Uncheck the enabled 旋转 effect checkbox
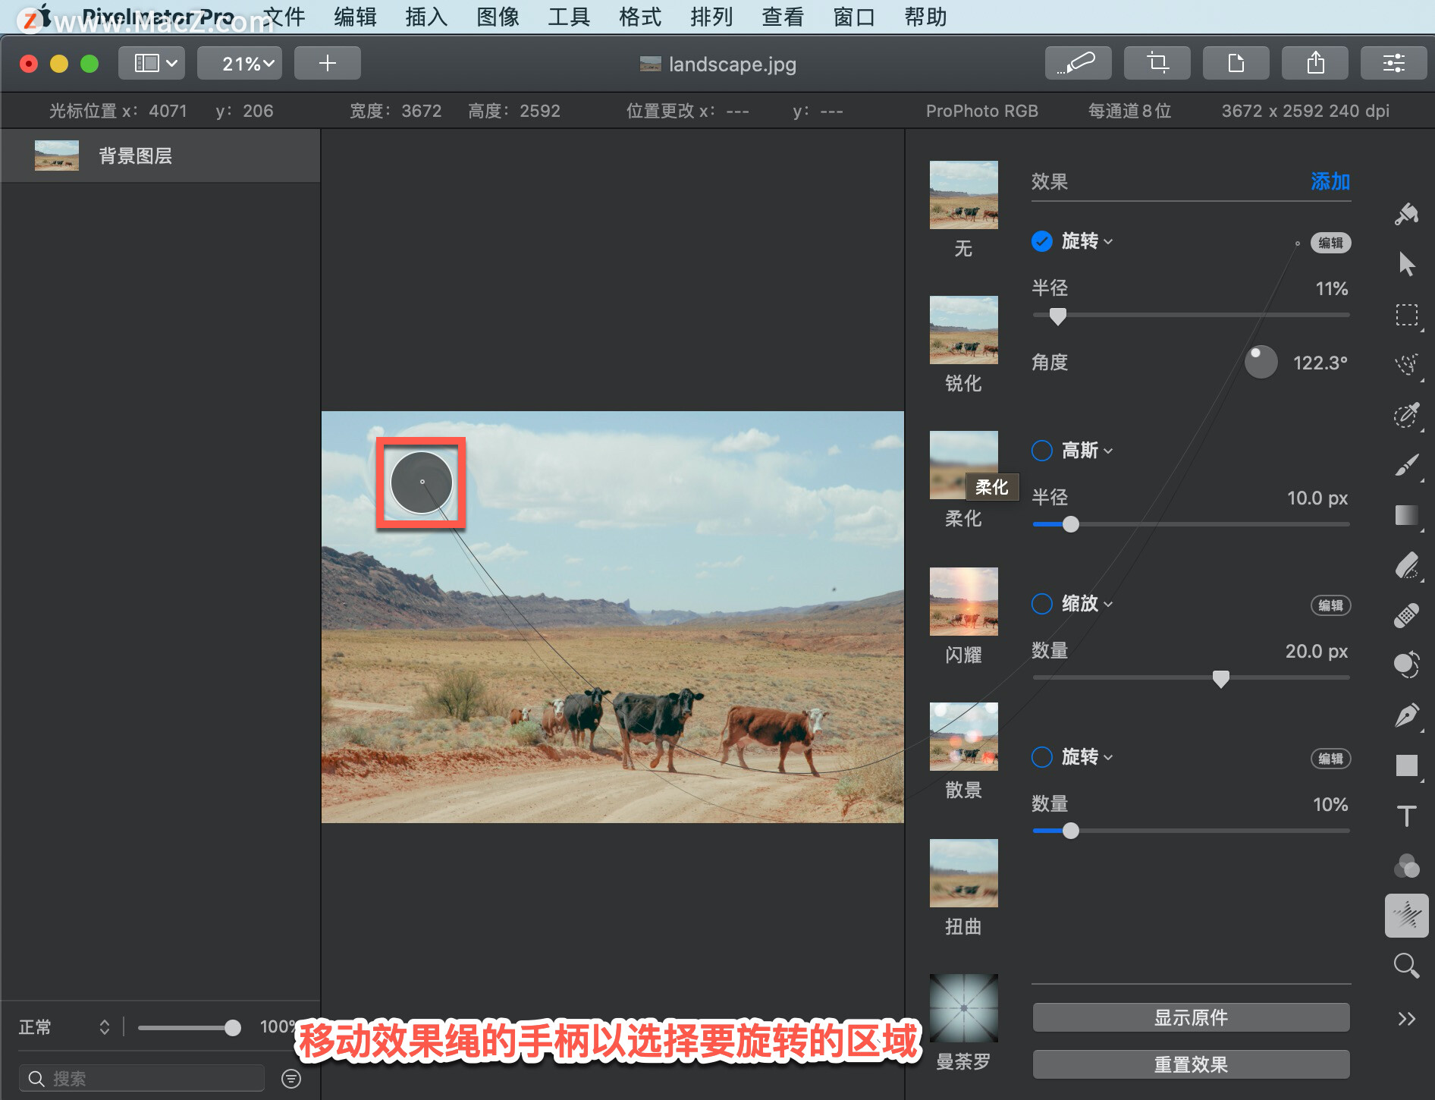Screen dimensions: 1435x1100 click(1042, 241)
